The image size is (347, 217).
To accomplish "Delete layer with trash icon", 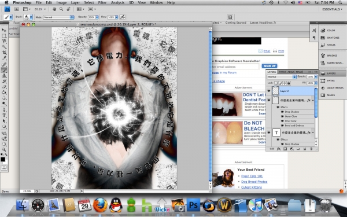I will (311, 149).
